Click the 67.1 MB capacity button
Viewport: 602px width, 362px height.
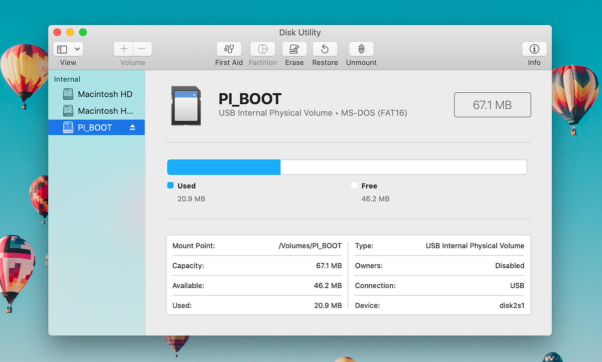pyautogui.click(x=492, y=104)
